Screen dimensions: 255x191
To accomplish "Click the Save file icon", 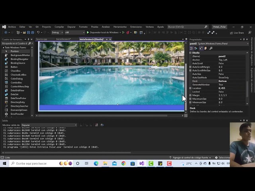I will click(28, 33).
